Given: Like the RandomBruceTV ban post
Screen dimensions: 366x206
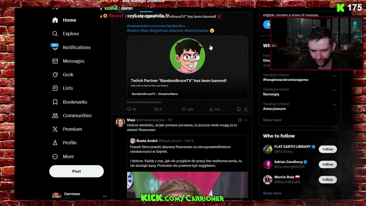Looking at the screenshot, I should [x=184, y=109].
